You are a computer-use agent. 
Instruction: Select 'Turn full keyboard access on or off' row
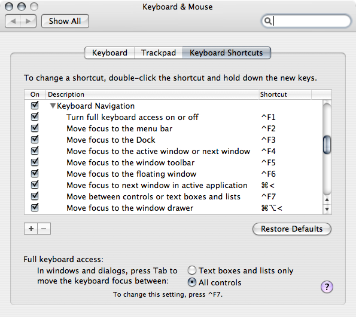point(174,117)
